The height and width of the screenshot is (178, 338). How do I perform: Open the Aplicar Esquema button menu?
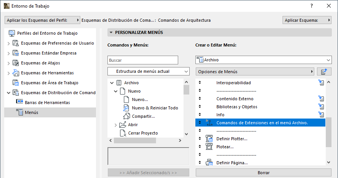coord(307,20)
